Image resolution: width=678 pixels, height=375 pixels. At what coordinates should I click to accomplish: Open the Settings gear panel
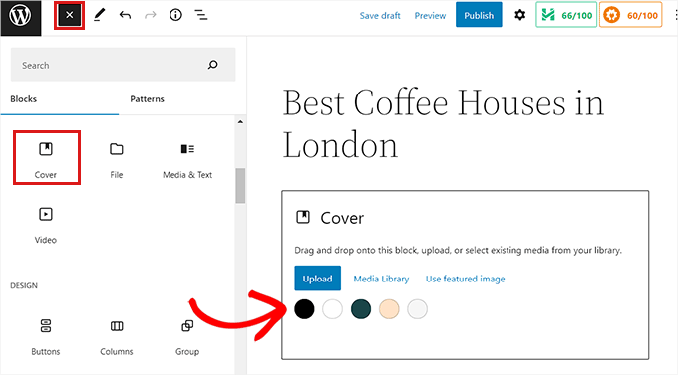point(519,15)
